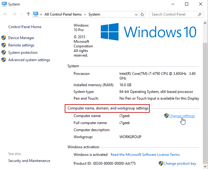Click the scrollbar up arrow

pos(205,23)
